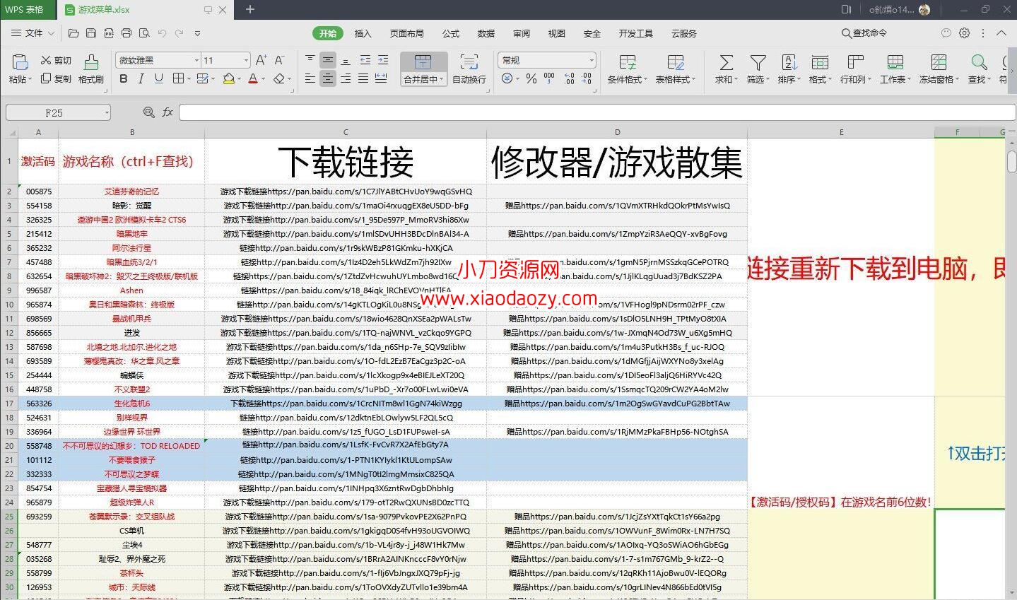
Task: Increase font size with A+ icon
Action: pyautogui.click(x=261, y=60)
